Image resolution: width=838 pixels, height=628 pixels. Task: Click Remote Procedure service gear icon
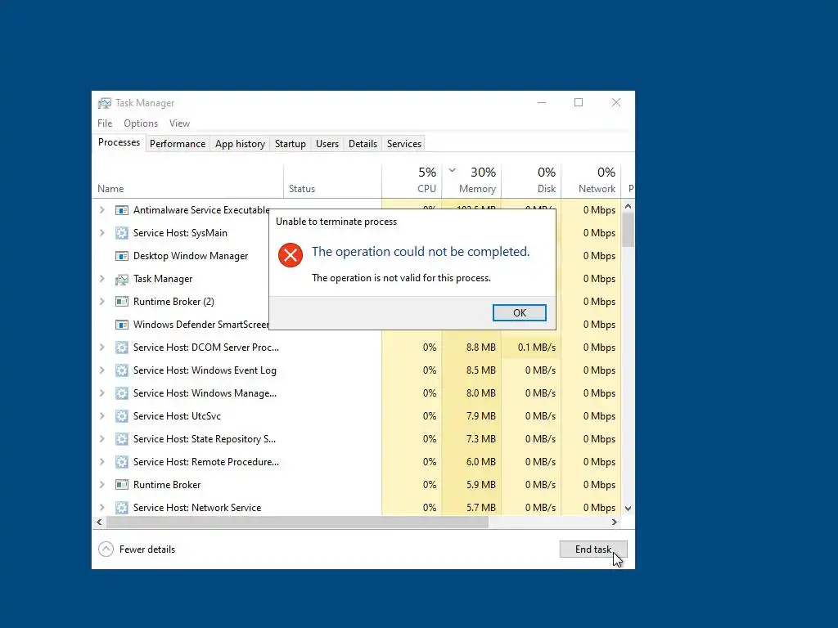(x=122, y=462)
